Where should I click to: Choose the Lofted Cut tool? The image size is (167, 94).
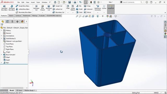(57, 9)
